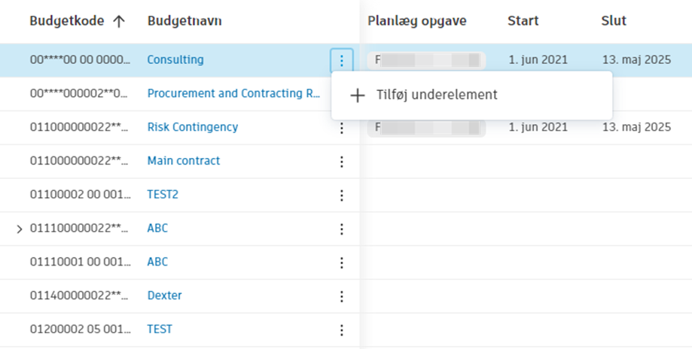The image size is (692, 349).
Task: Open three-dot menu for Main contract
Action: coord(342,162)
